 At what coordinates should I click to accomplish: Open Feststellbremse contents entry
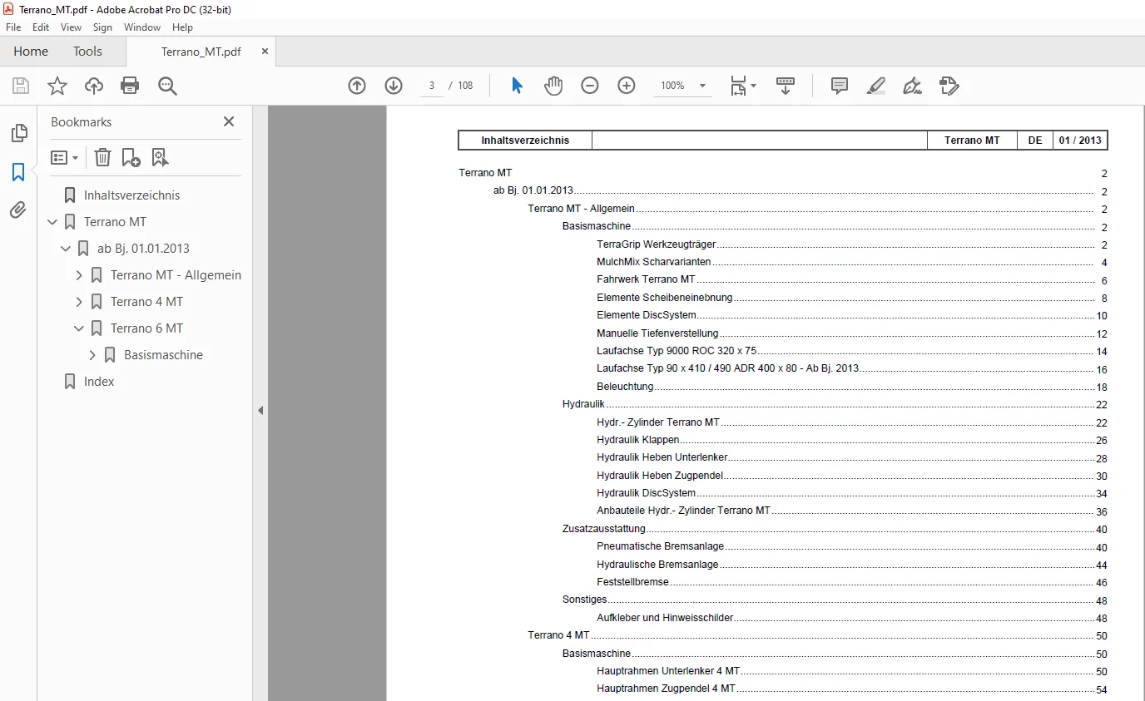click(632, 582)
